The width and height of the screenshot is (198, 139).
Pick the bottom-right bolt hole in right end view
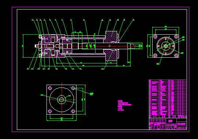click(176, 55)
